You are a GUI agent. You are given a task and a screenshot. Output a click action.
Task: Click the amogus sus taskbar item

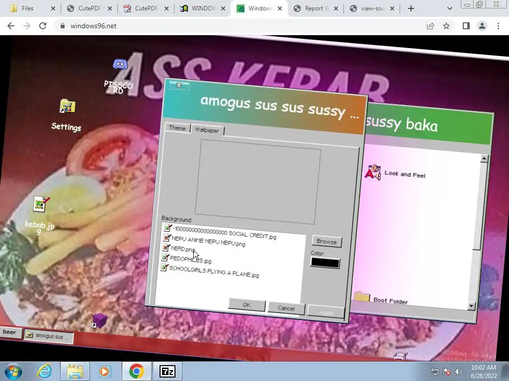pyautogui.click(x=48, y=336)
